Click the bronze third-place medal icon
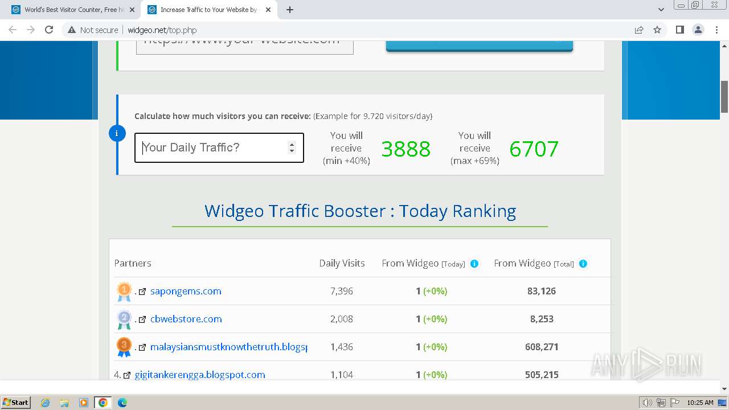This screenshot has height=410, width=729. tap(124, 347)
